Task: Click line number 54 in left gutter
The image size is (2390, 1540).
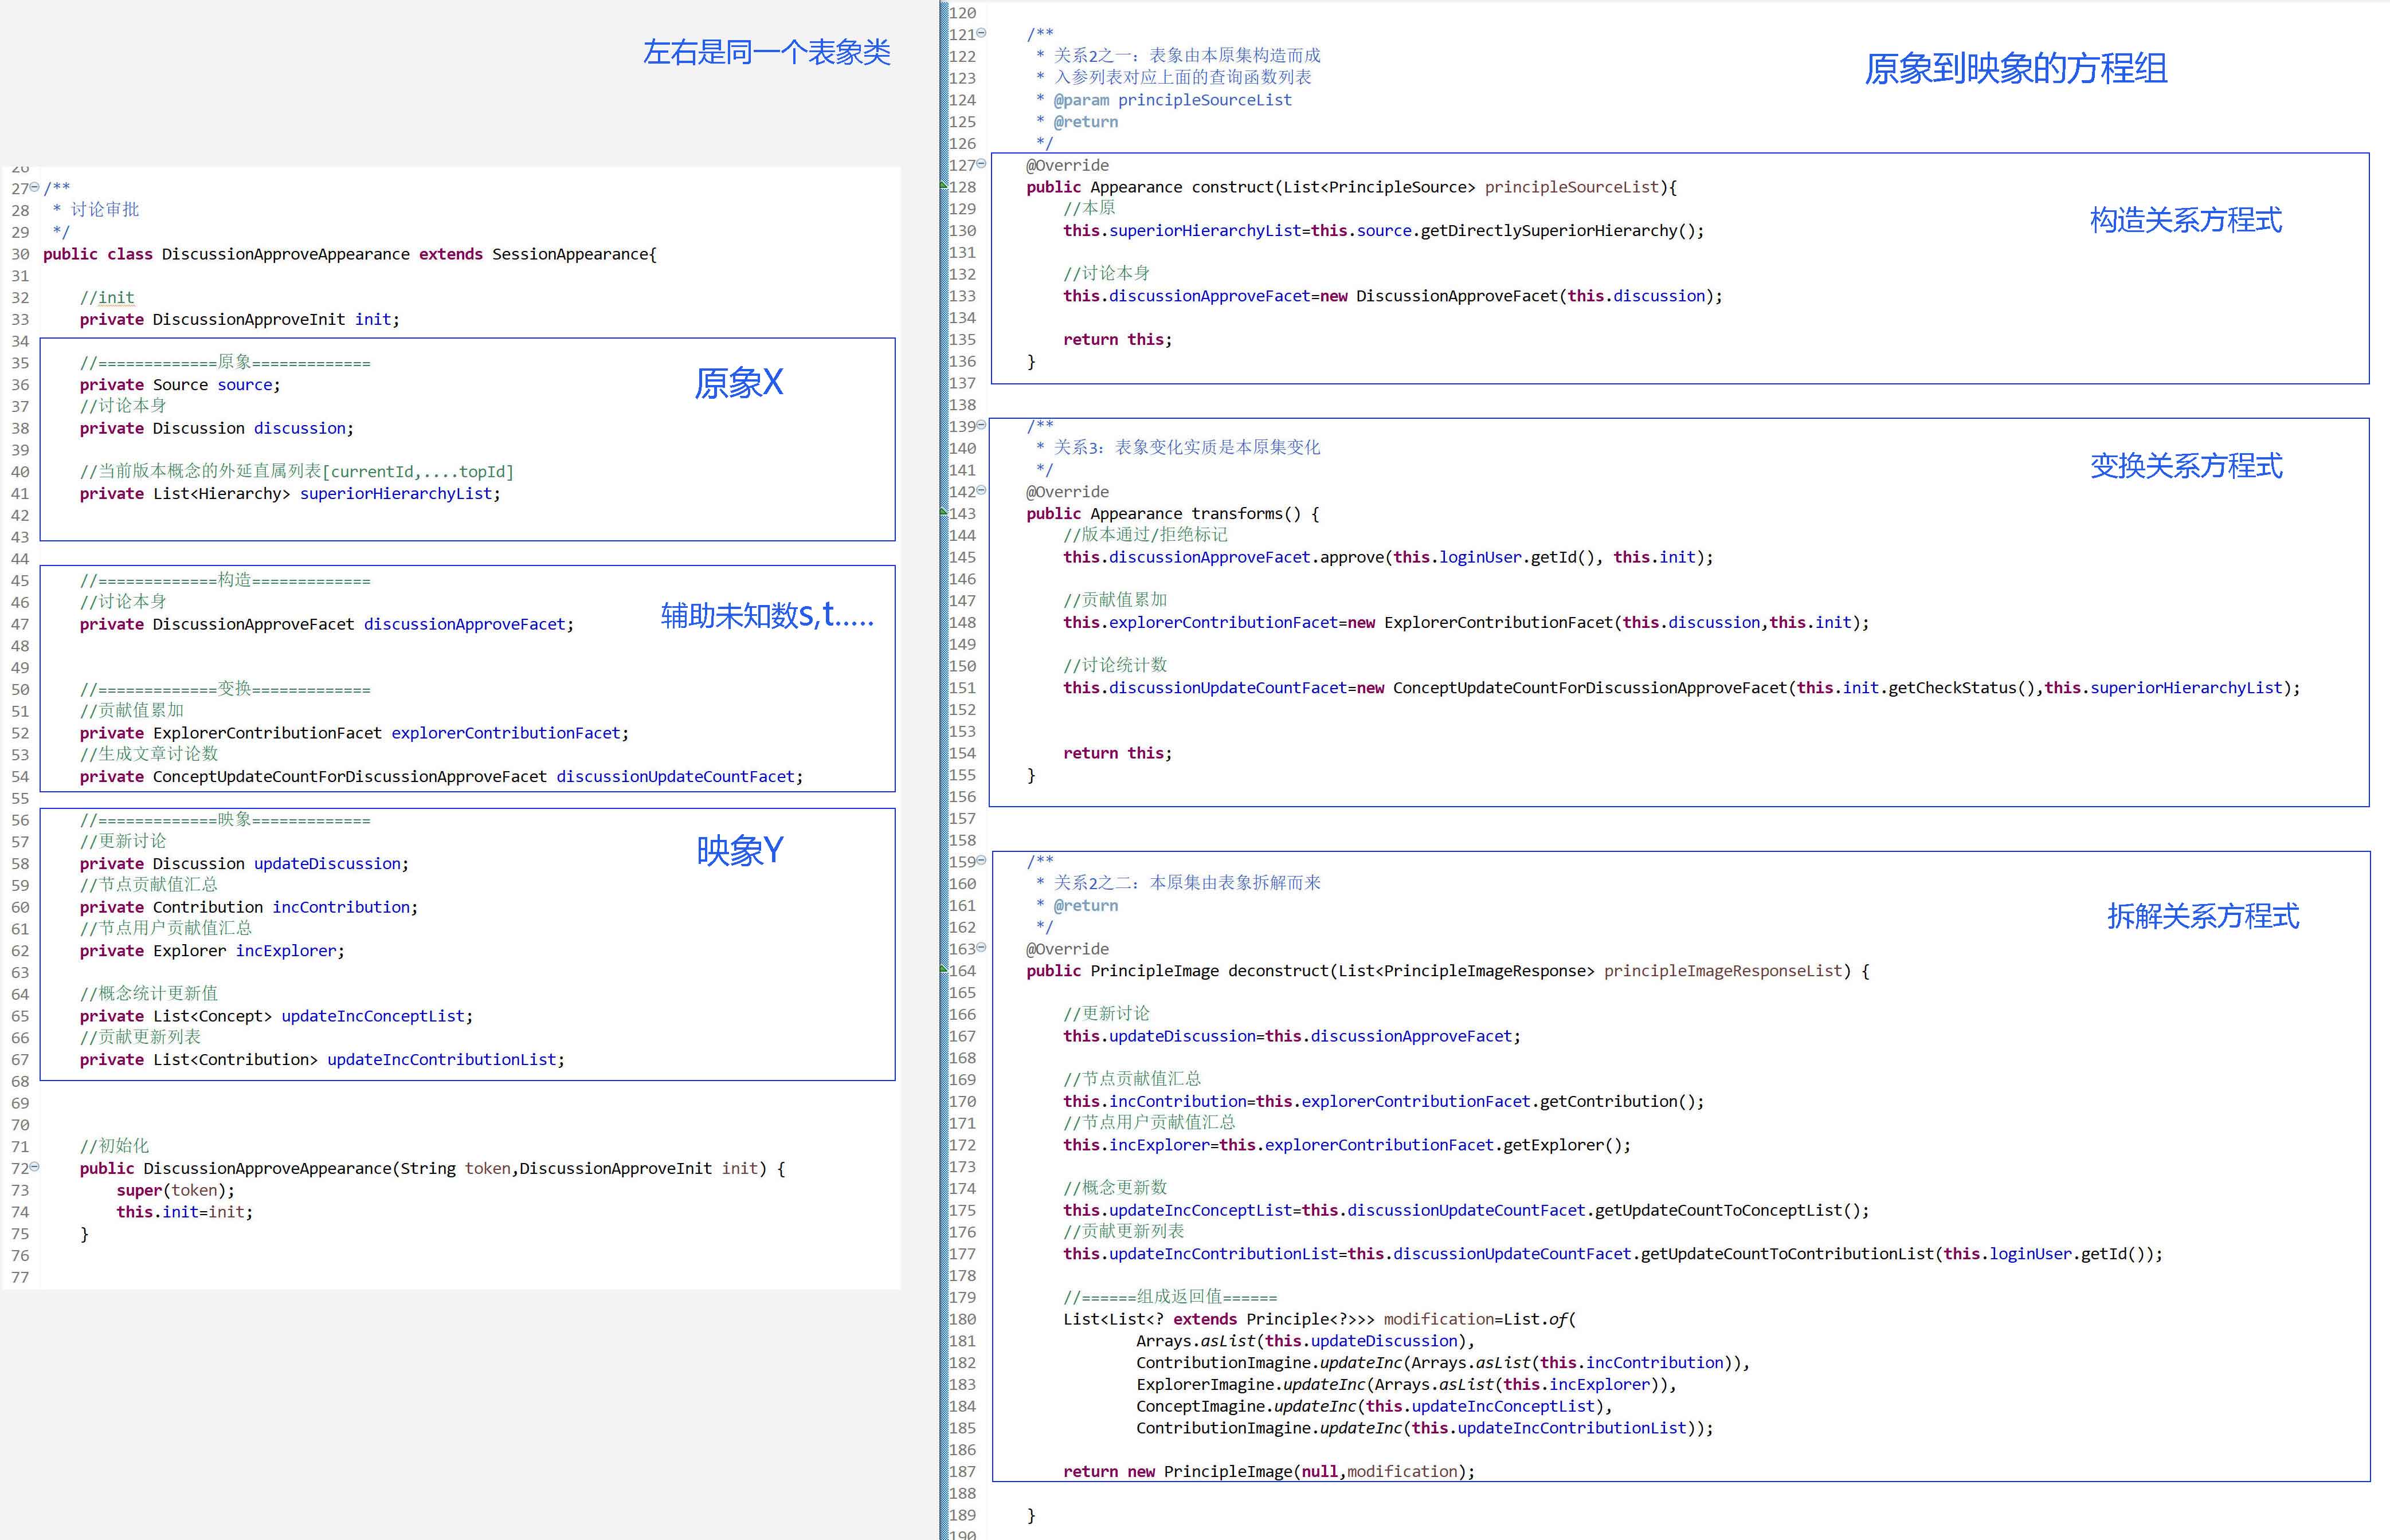Action: click(x=20, y=777)
